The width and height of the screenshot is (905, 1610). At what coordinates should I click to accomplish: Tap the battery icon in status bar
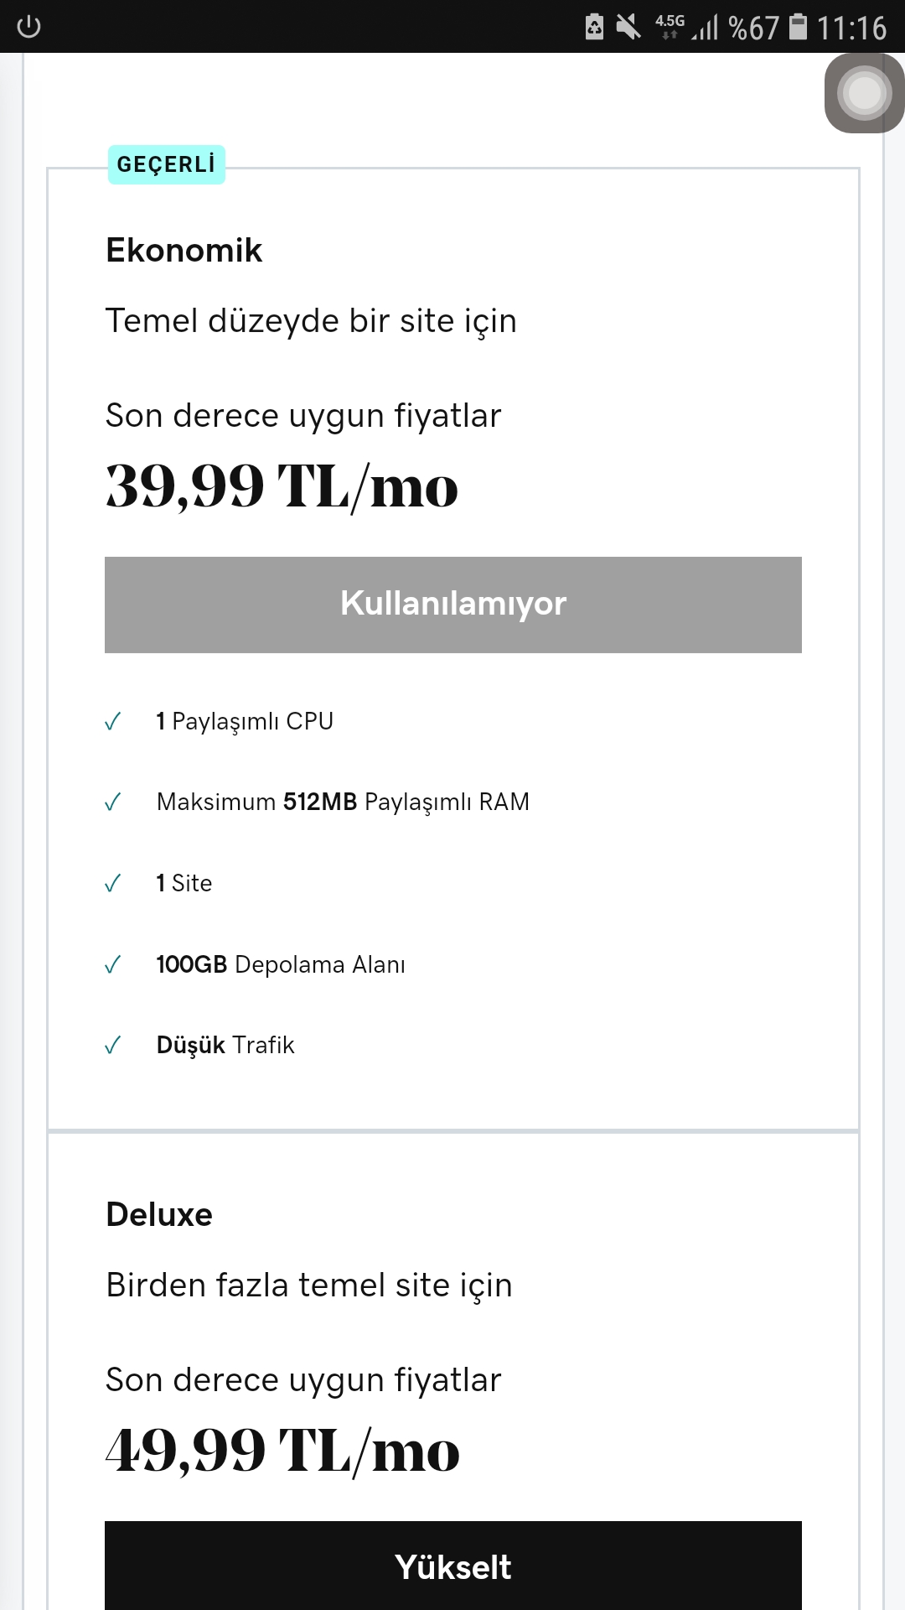tap(799, 27)
